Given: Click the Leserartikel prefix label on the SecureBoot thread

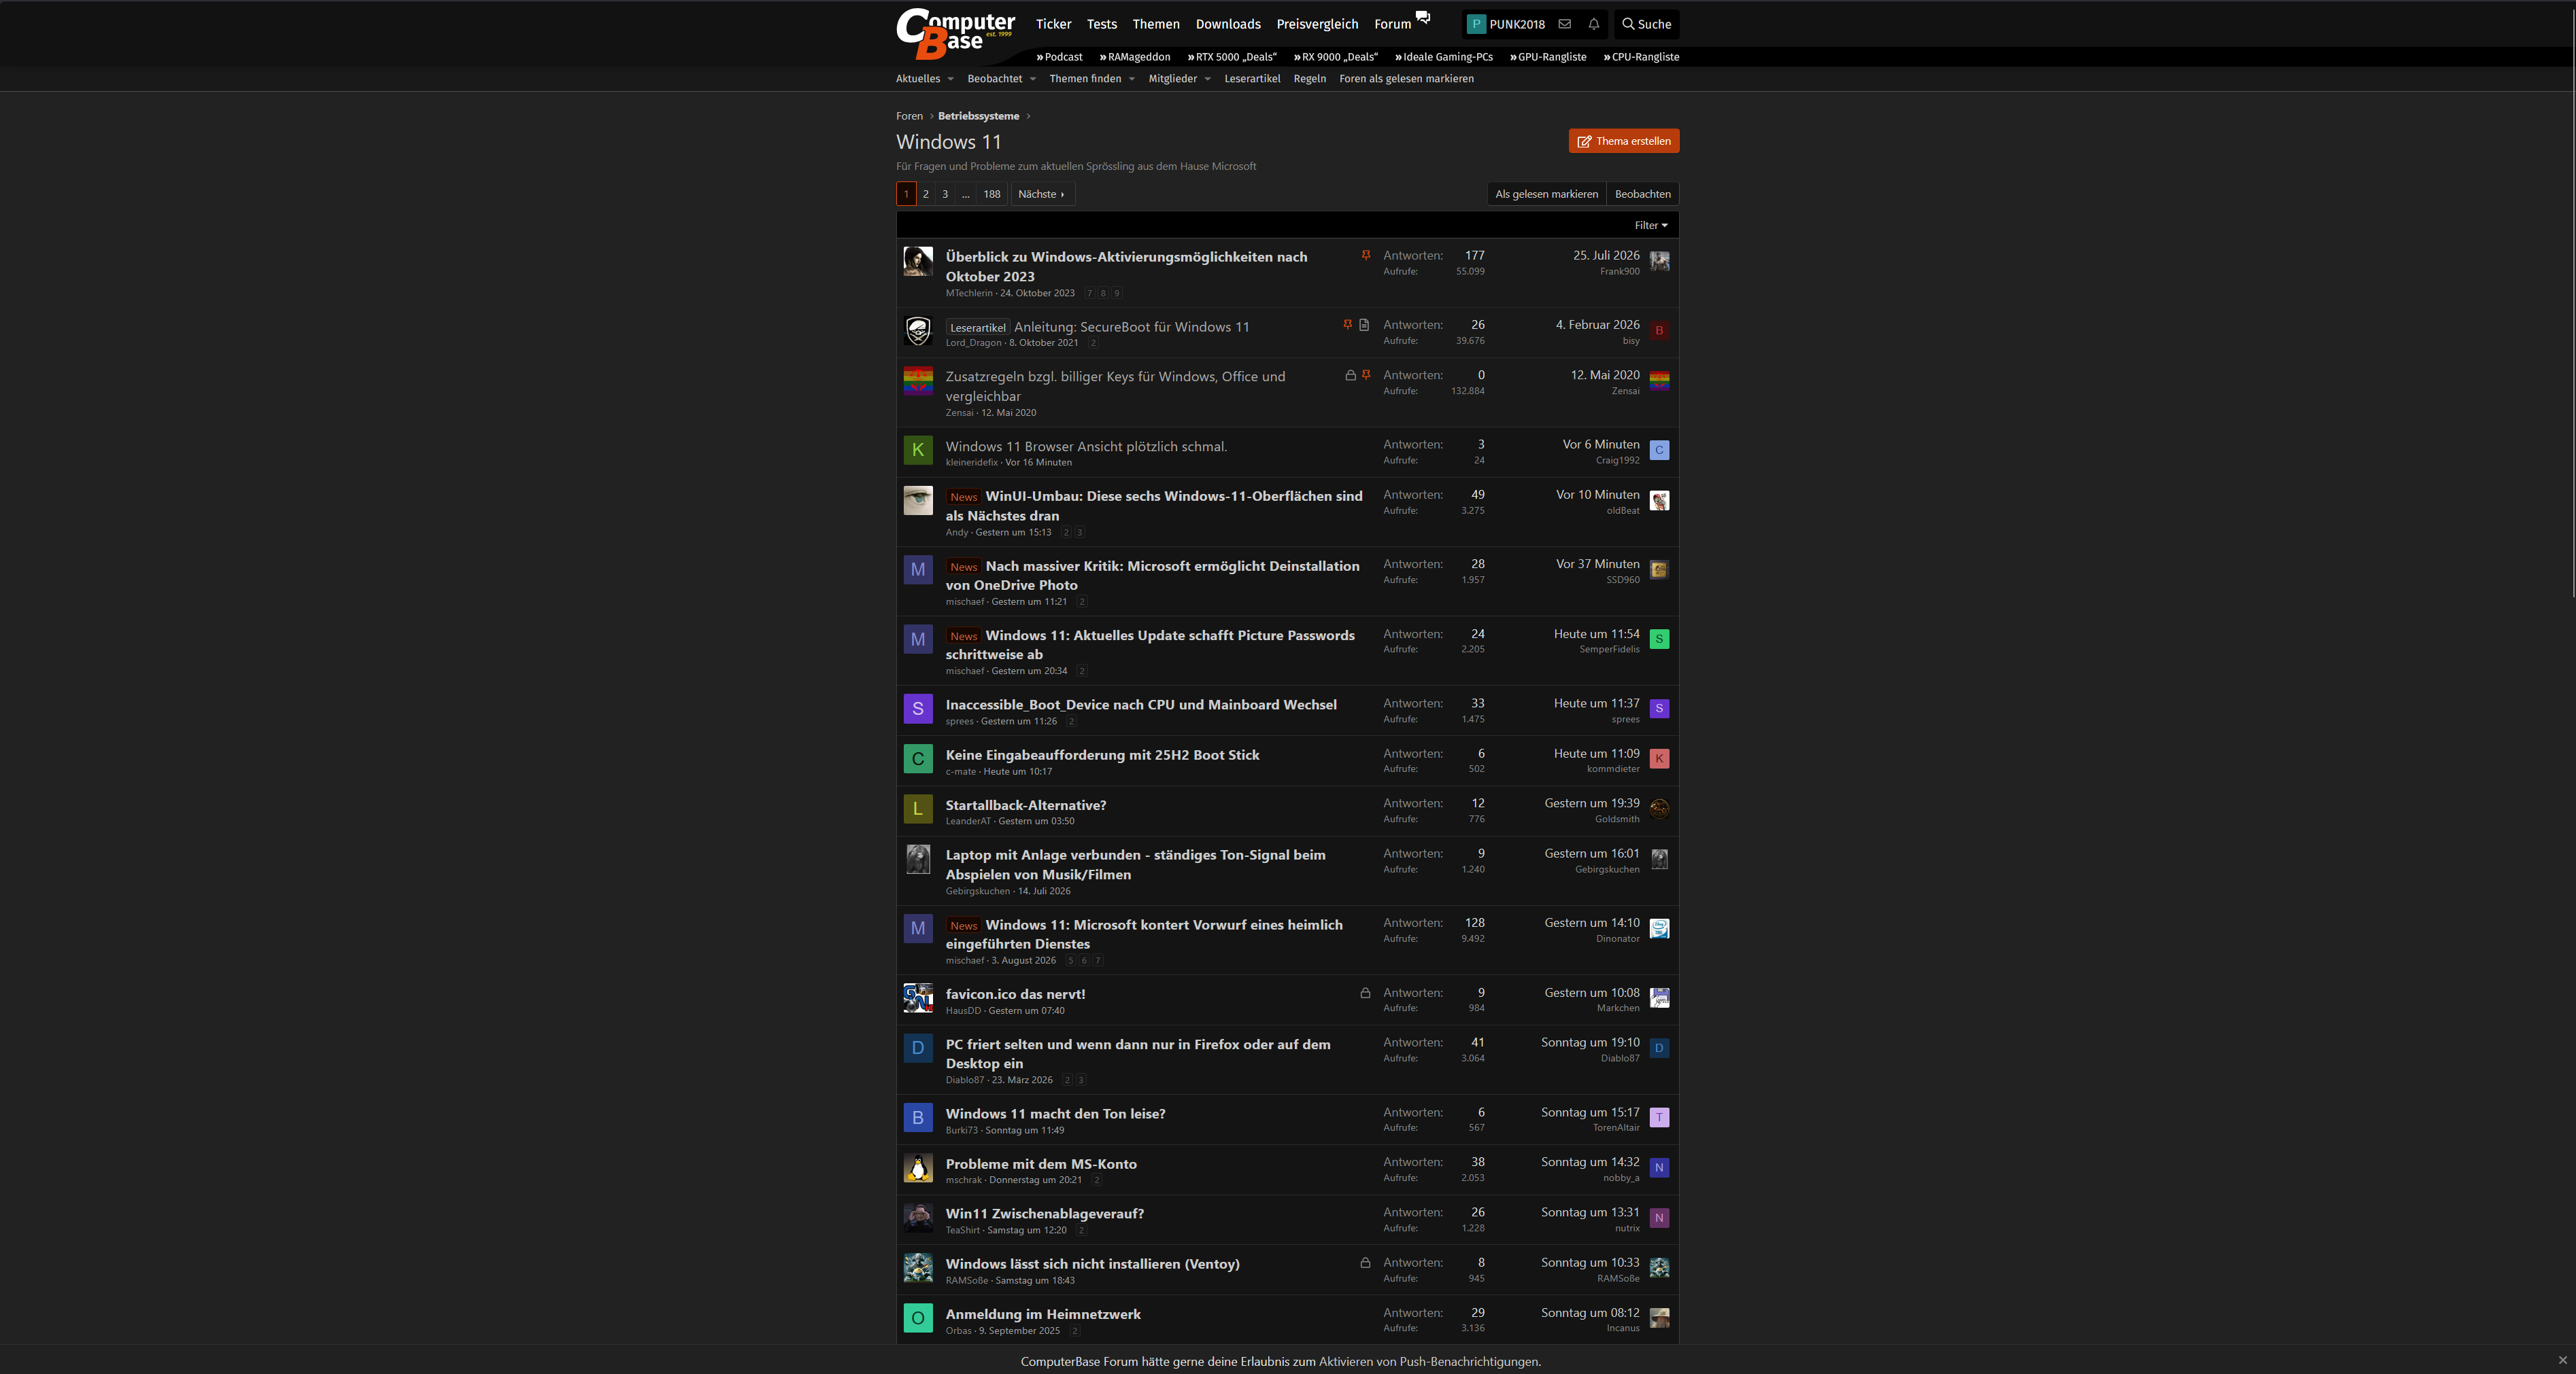Looking at the screenshot, I should pos(978,328).
